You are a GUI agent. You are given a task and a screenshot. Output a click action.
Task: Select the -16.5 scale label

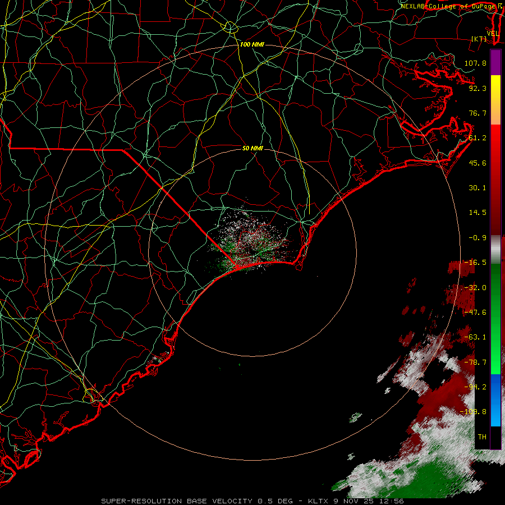click(475, 263)
